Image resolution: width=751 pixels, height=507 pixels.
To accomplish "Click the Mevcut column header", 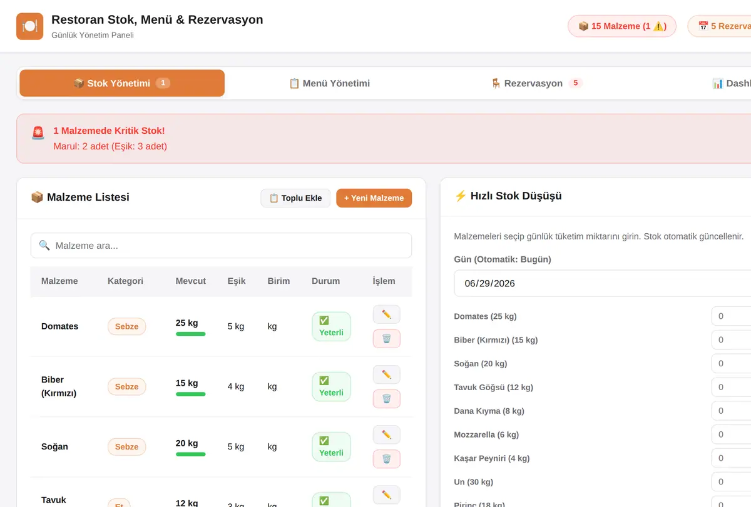I will [191, 281].
